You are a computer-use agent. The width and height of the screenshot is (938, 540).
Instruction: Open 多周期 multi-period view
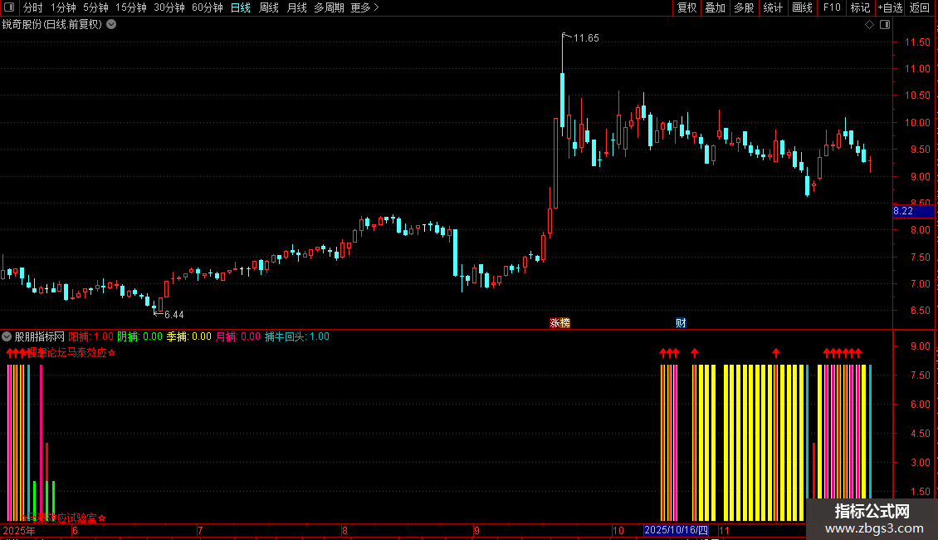pyautogui.click(x=329, y=7)
